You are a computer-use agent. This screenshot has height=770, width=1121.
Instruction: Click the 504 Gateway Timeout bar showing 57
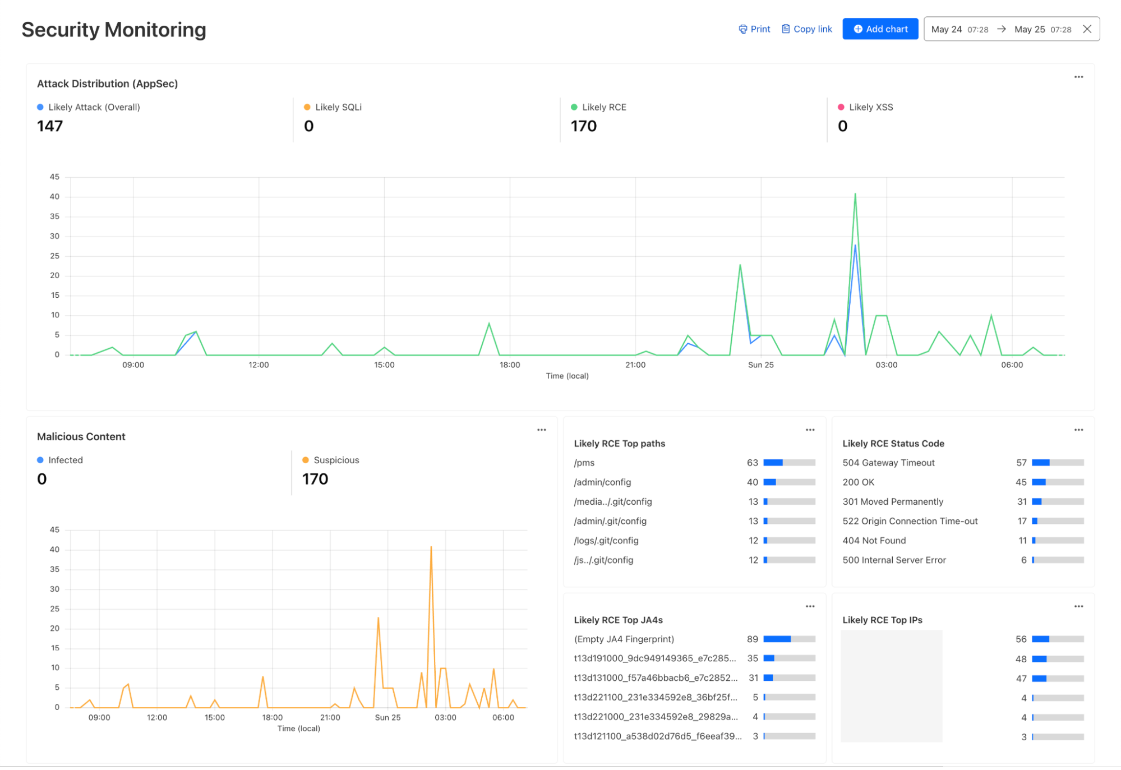coord(1058,463)
